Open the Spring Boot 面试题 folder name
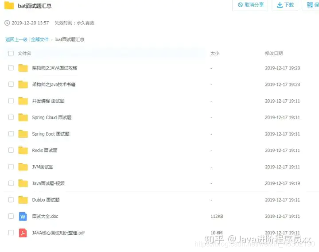This screenshot has height=252, width=319. pyautogui.click(x=51, y=134)
